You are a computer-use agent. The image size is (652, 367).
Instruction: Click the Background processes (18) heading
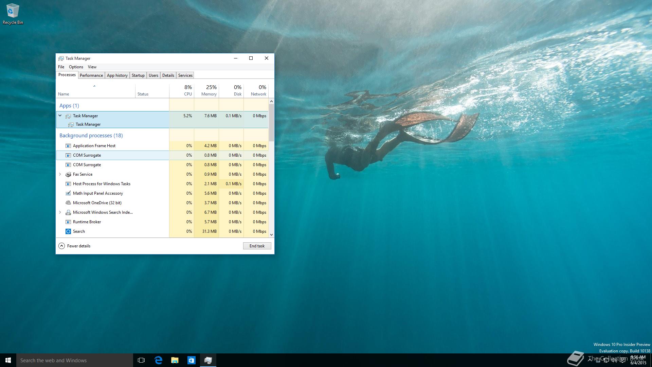pyautogui.click(x=91, y=136)
